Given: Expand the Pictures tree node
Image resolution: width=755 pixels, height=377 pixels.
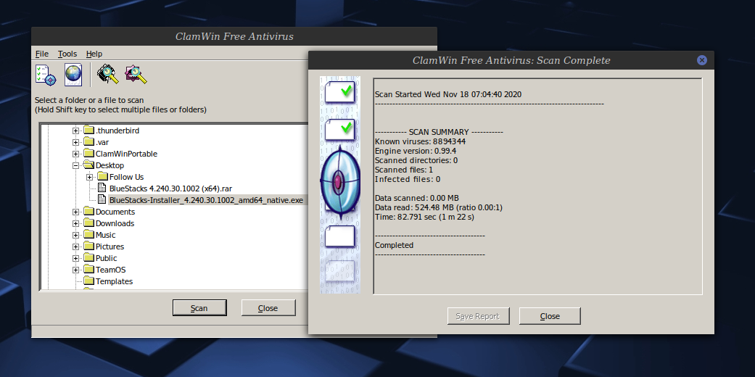Looking at the screenshot, I should tap(75, 246).
